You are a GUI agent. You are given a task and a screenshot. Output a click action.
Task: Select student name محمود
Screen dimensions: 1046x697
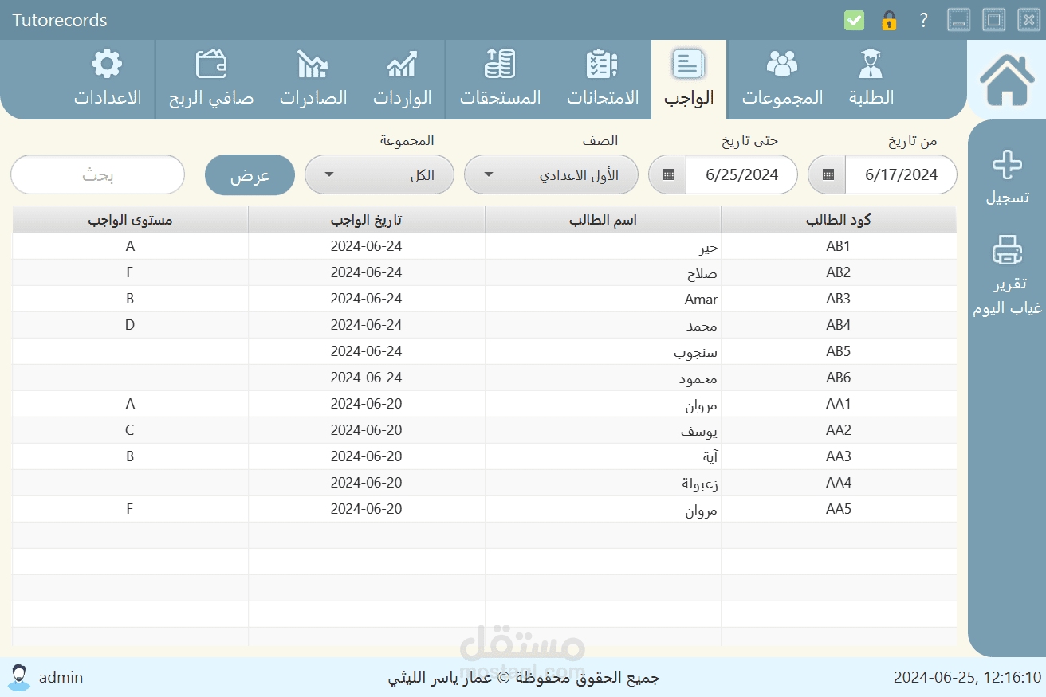tap(603, 378)
